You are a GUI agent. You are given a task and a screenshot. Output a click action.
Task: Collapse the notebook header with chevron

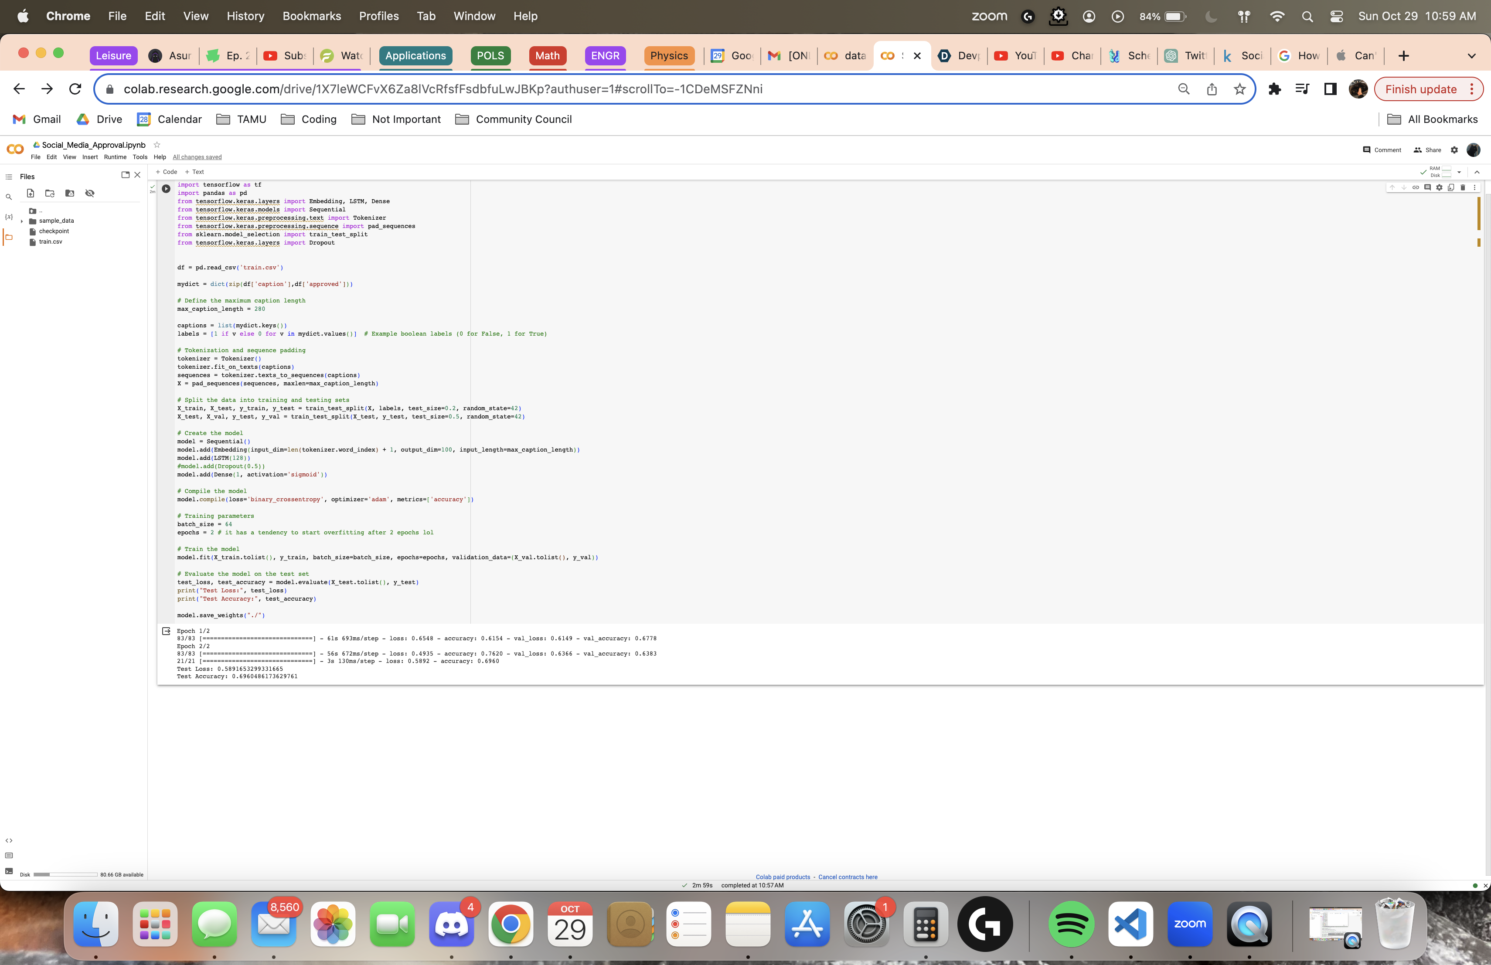click(x=1477, y=172)
